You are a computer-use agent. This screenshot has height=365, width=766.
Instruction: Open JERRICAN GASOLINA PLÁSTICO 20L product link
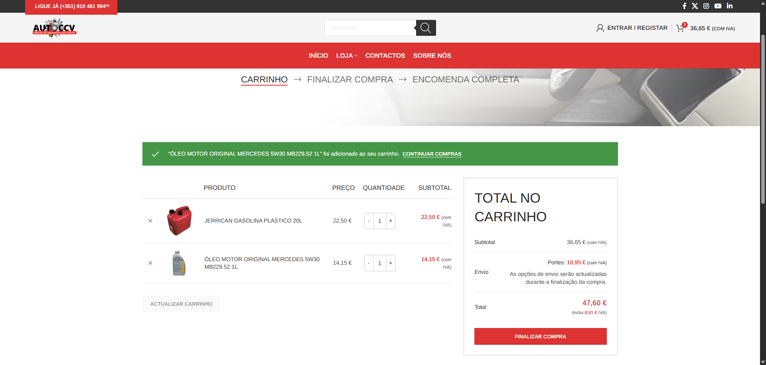click(x=253, y=221)
